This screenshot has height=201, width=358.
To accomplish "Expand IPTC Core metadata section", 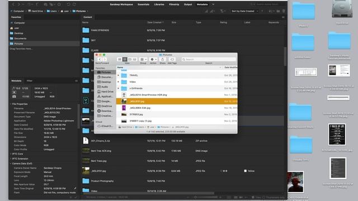I will point(11,154).
